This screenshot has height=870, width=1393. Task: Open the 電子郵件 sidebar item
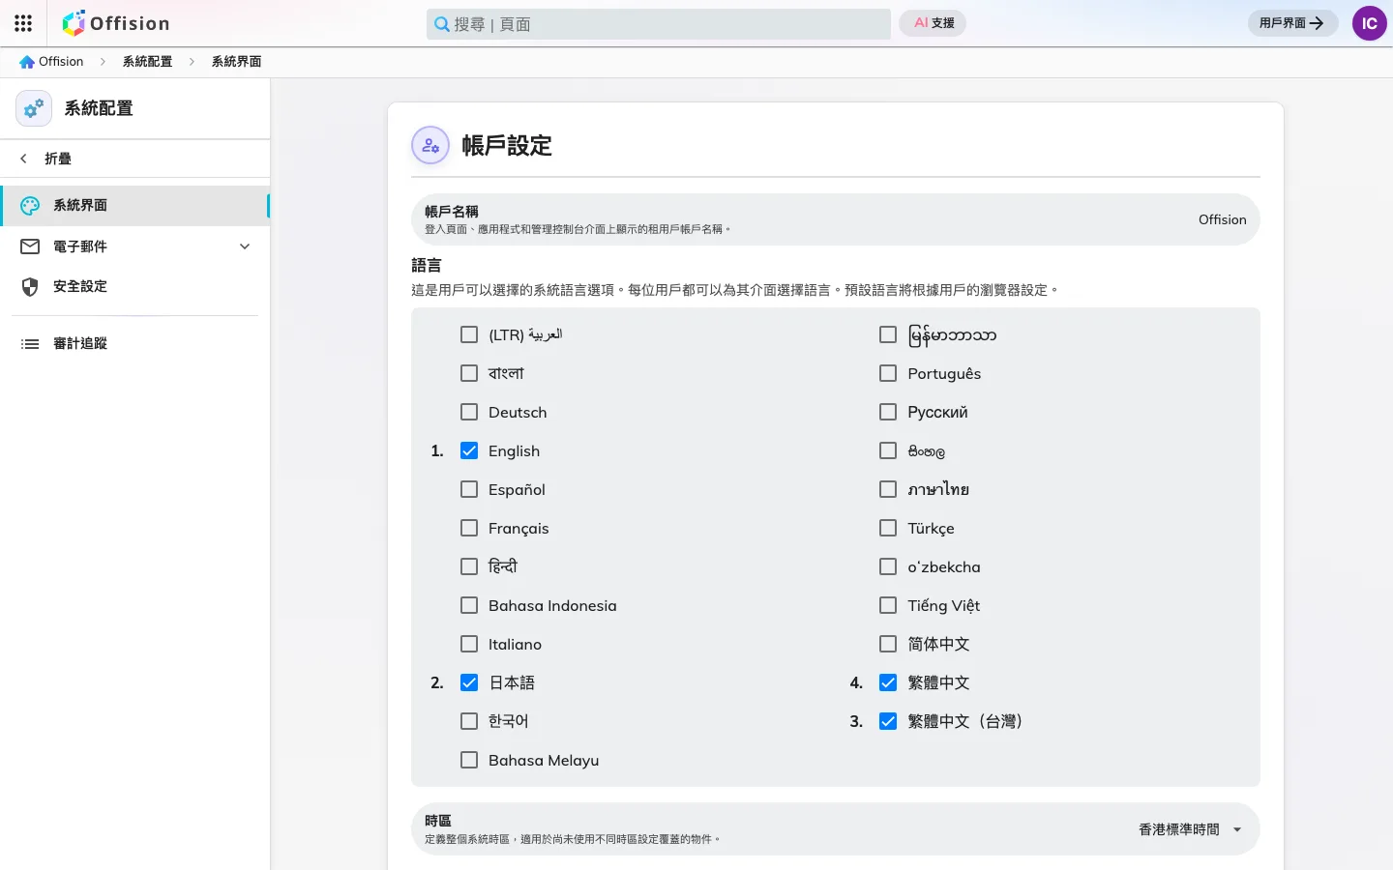coord(134,246)
